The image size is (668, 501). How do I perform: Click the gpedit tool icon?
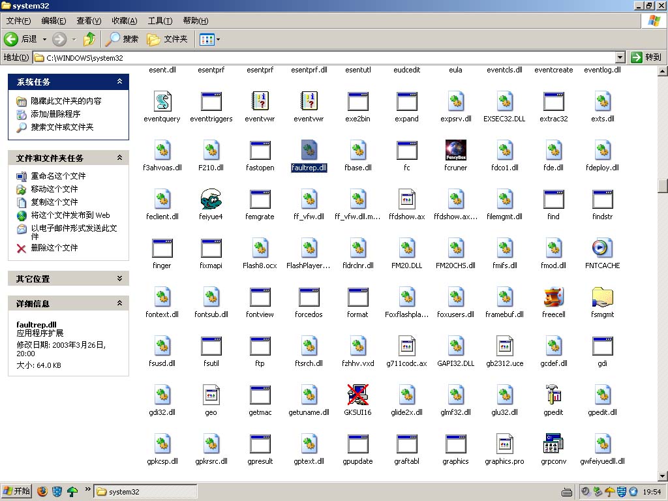pyautogui.click(x=553, y=395)
